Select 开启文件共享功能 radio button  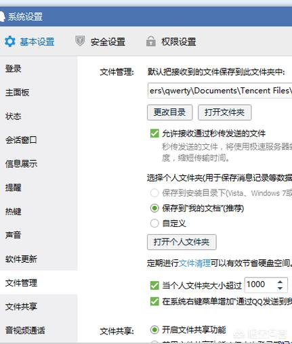[154, 330]
